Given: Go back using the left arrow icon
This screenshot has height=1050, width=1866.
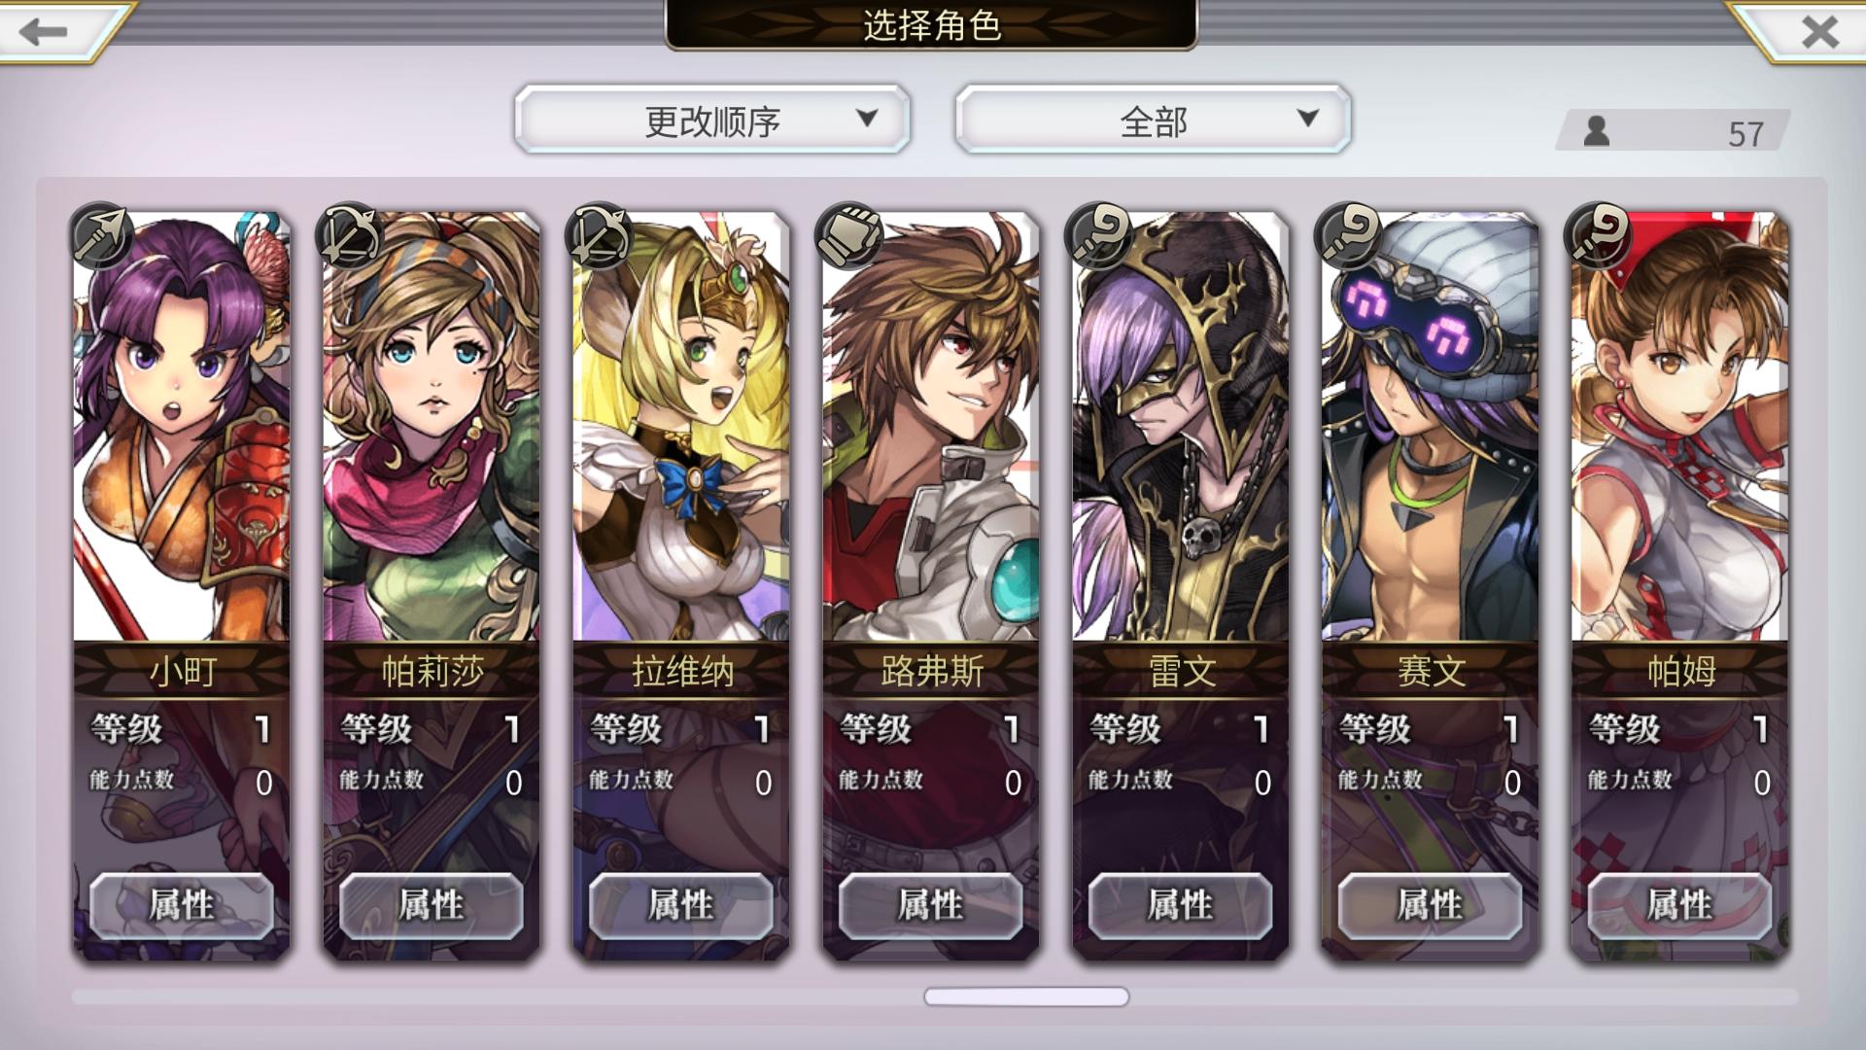Looking at the screenshot, I should pos(44,31).
